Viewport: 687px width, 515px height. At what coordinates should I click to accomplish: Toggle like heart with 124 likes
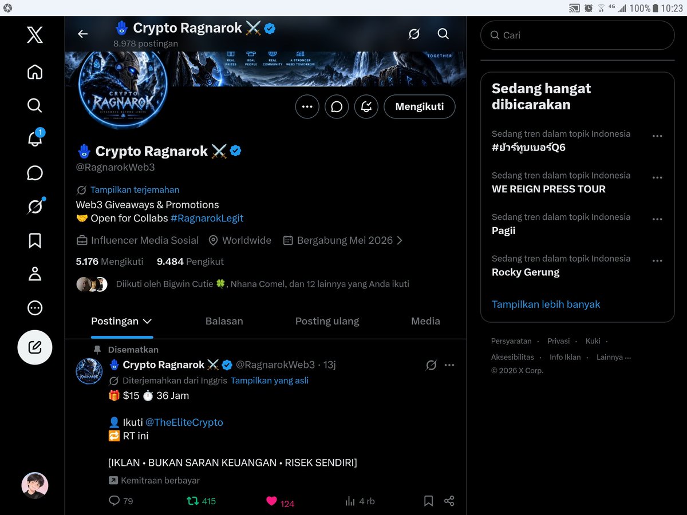280,502
